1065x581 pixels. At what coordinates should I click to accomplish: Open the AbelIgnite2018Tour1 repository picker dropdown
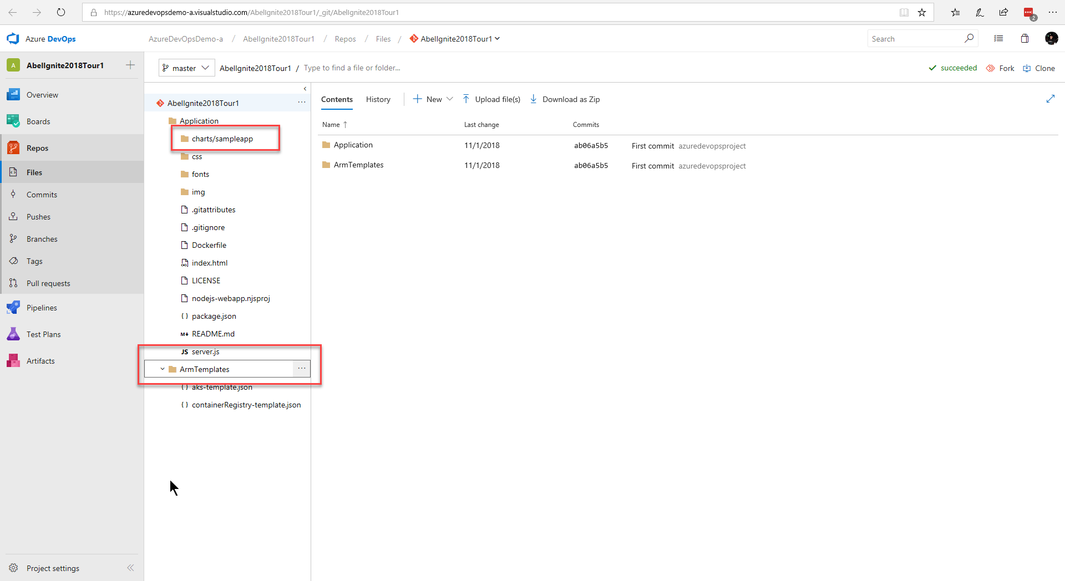[x=455, y=39]
